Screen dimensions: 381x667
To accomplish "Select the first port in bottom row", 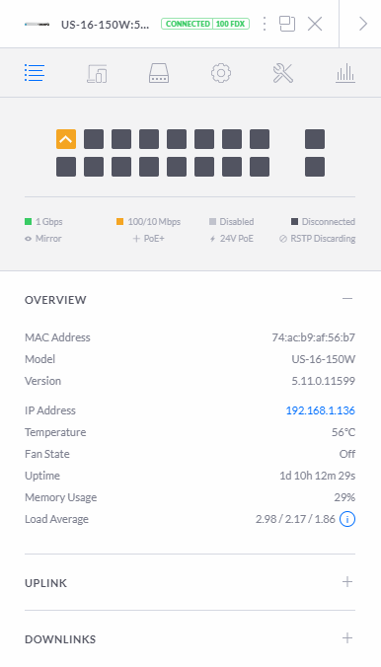I will (66, 167).
